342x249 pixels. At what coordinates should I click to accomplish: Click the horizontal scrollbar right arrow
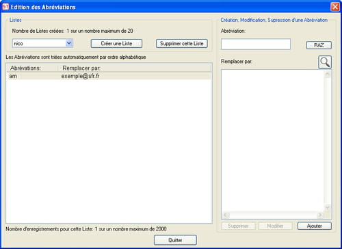pyautogui.click(x=320, y=215)
